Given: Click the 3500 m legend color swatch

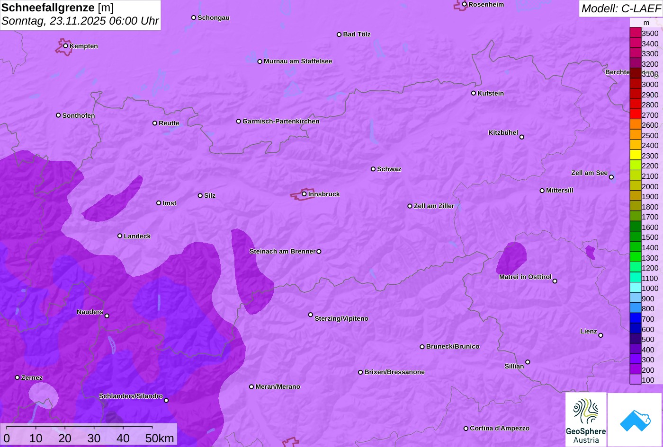Looking at the screenshot, I should pos(636,33).
